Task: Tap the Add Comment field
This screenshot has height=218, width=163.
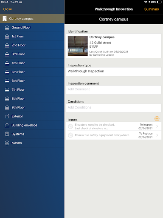Action: click(x=114, y=90)
